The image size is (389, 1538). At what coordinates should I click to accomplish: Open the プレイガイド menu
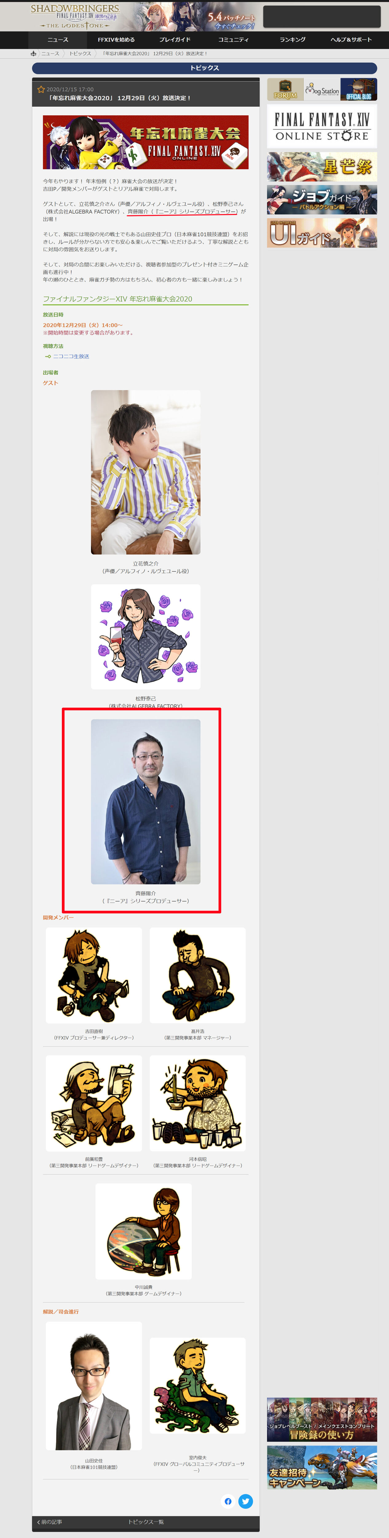175,40
